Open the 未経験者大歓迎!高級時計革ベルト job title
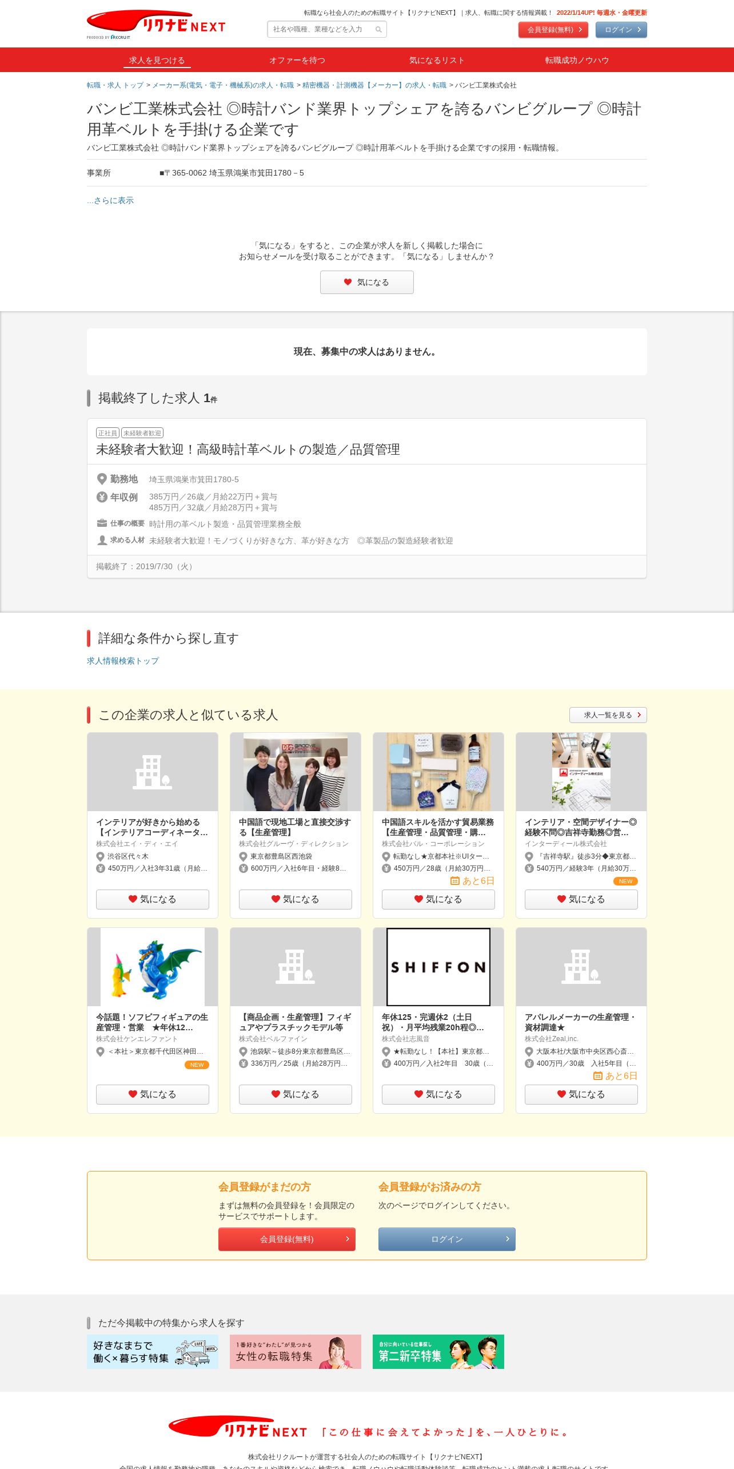 (248, 450)
